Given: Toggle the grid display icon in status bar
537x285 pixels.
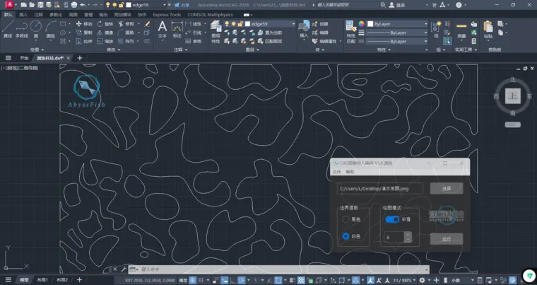Looking at the screenshot, I should tap(193, 280).
